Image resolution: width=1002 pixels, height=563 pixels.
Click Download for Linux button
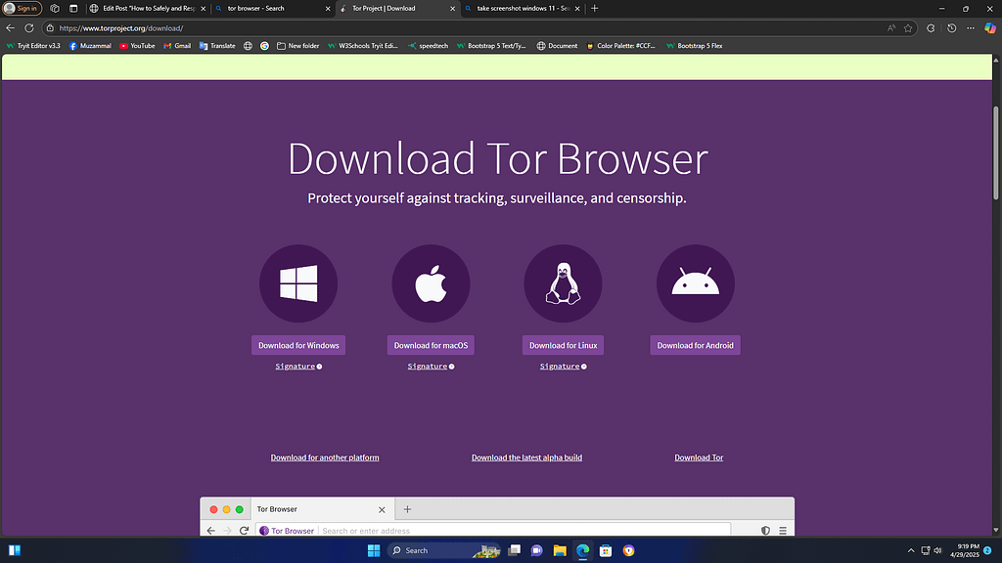coord(563,345)
